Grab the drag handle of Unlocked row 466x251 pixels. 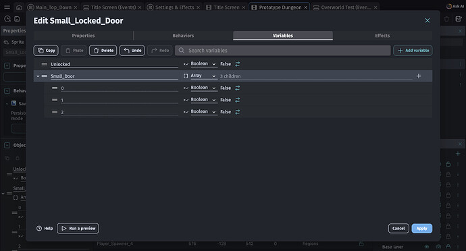[x=45, y=64]
